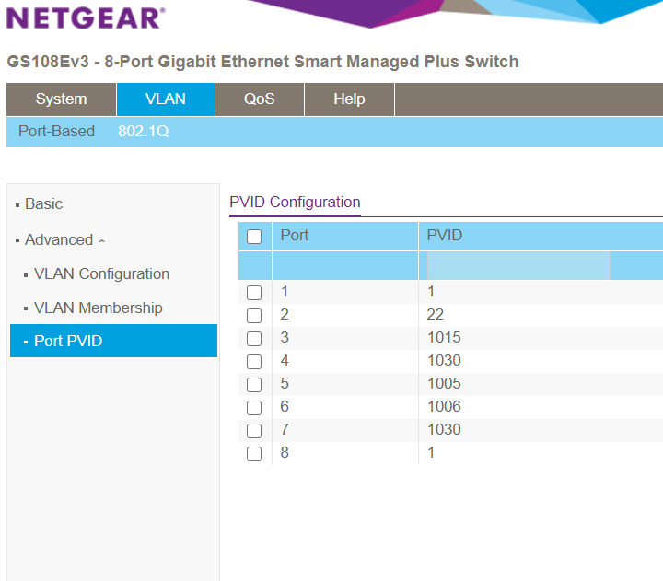Click PVID value 22 for port 2
663x581 pixels.
[435, 315]
